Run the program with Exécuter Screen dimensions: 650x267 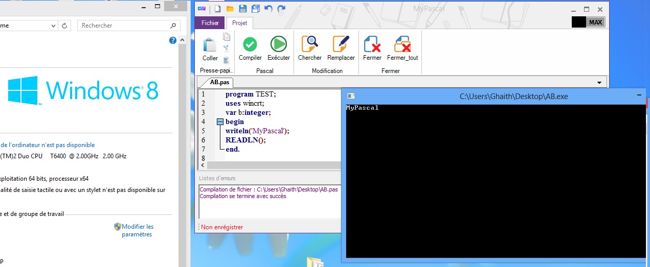point(279,49)
